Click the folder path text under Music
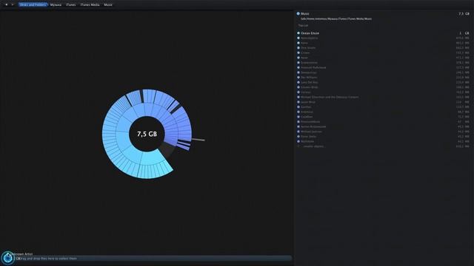The image size is (474, 266). (336, 18)
